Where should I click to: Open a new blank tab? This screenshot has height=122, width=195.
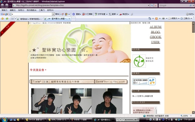click(x=73, y=19)
